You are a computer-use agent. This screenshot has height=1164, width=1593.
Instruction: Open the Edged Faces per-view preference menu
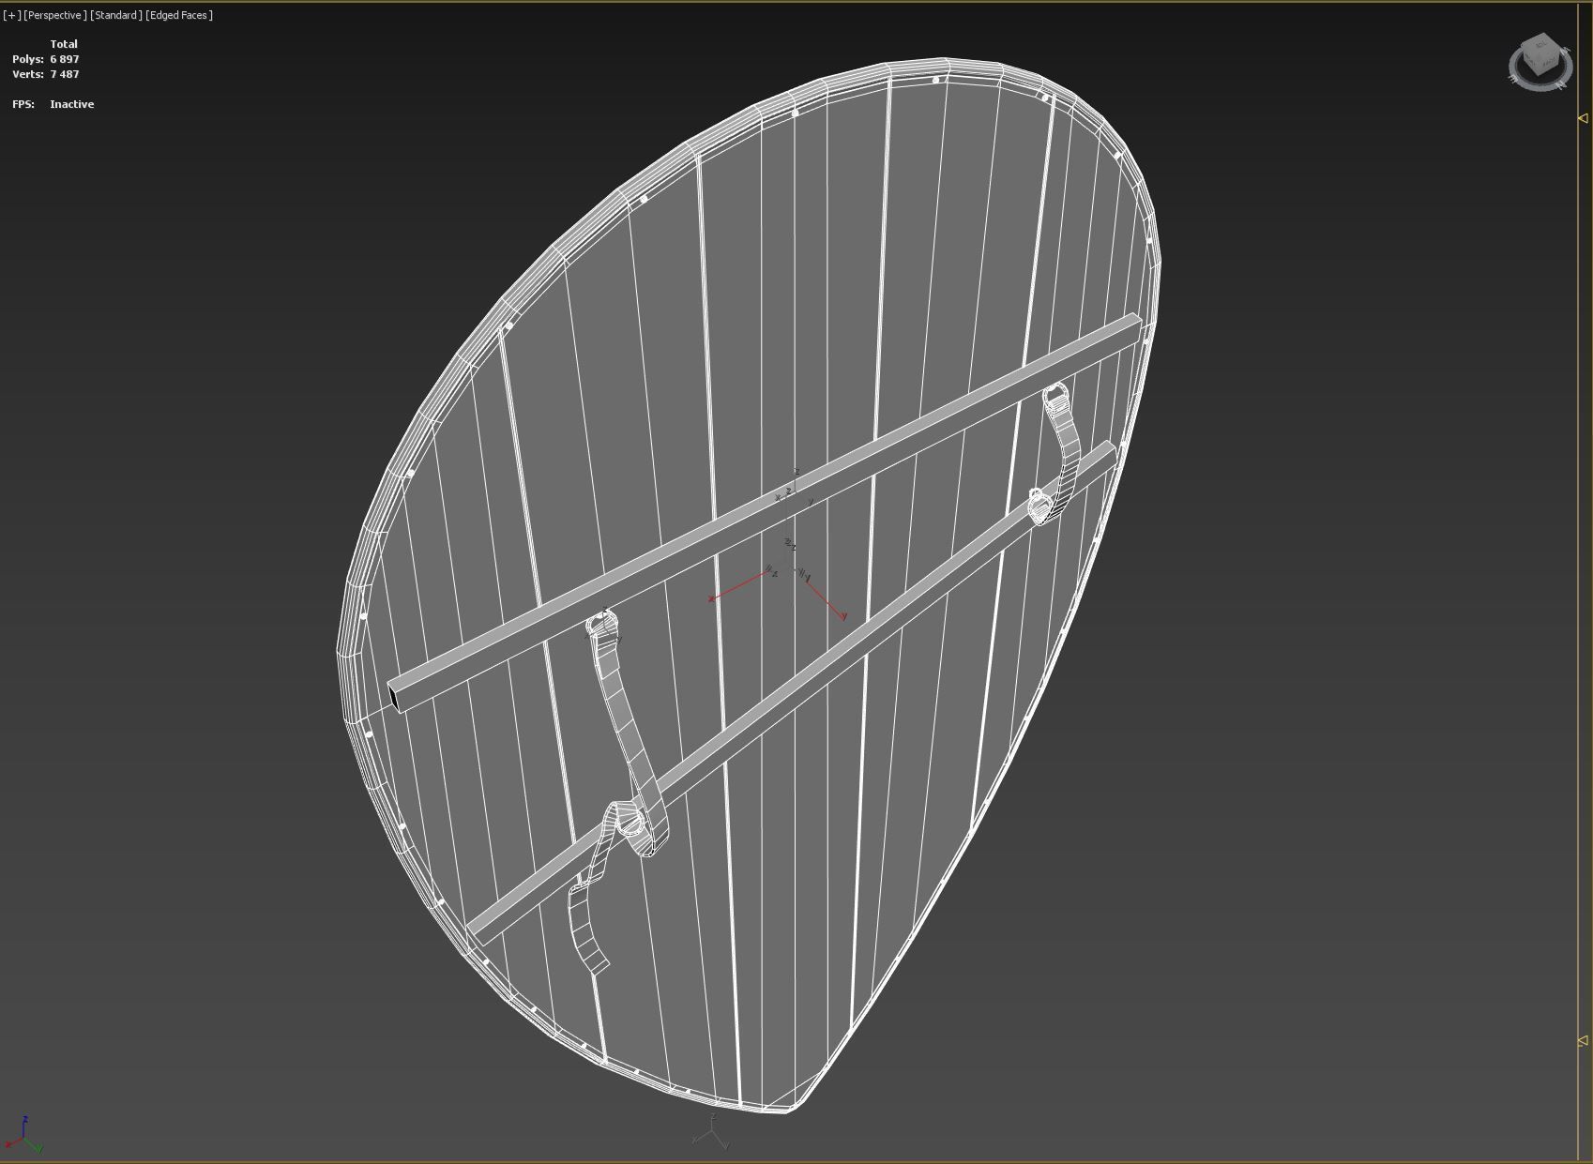179,15
